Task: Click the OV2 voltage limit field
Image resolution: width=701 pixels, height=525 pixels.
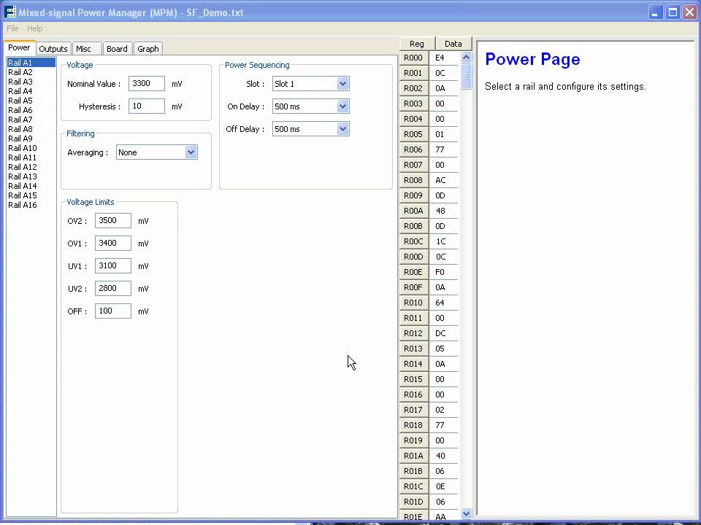Action: point(113,220)
